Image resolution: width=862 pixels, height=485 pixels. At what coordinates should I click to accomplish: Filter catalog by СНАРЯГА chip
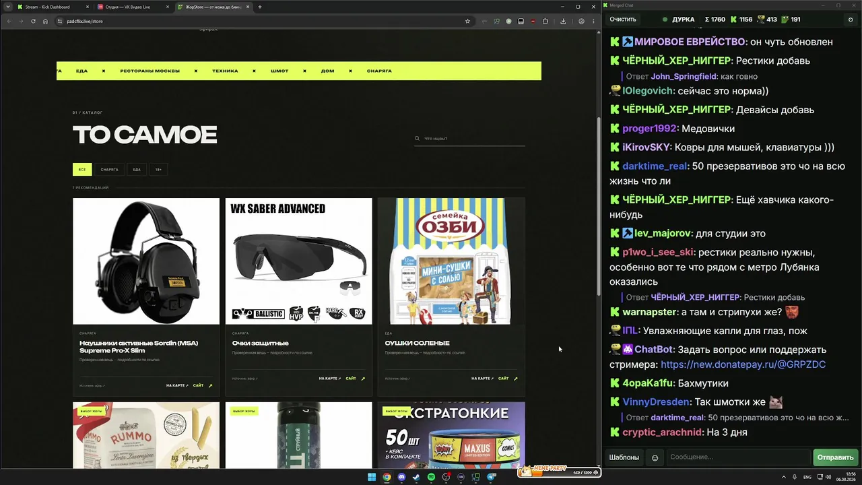(x=109, y=170)
